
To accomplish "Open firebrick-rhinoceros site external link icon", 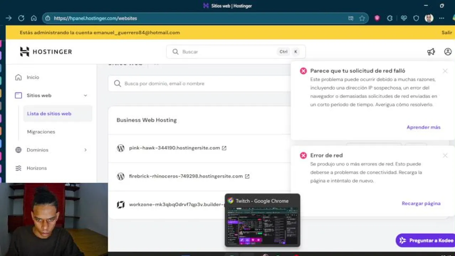I will 247,176.
